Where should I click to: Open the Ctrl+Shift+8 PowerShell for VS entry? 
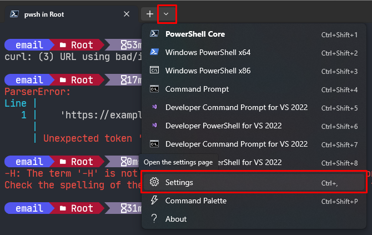click(254, 163)
